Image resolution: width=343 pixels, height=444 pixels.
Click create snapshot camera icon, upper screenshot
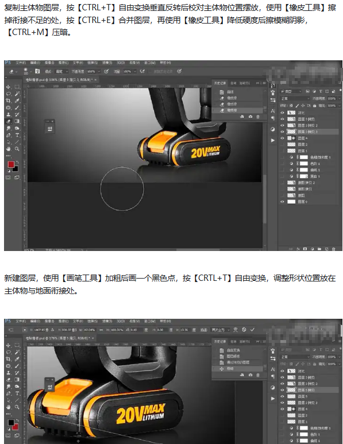click(x=250, y=117)
